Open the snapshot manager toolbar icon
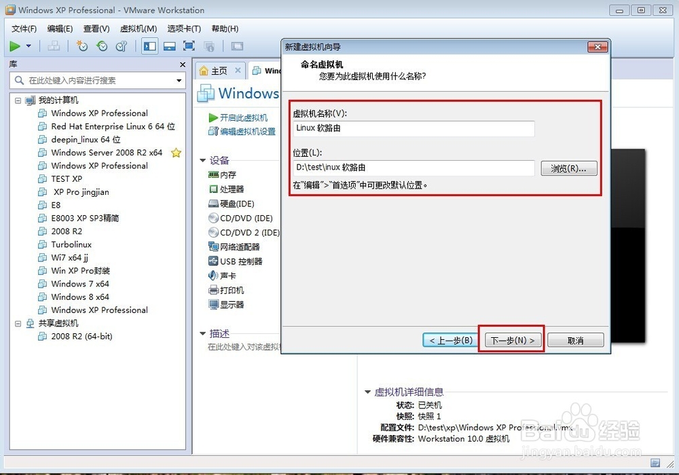This screenshot has height=475, width=679. click(122, 46)
